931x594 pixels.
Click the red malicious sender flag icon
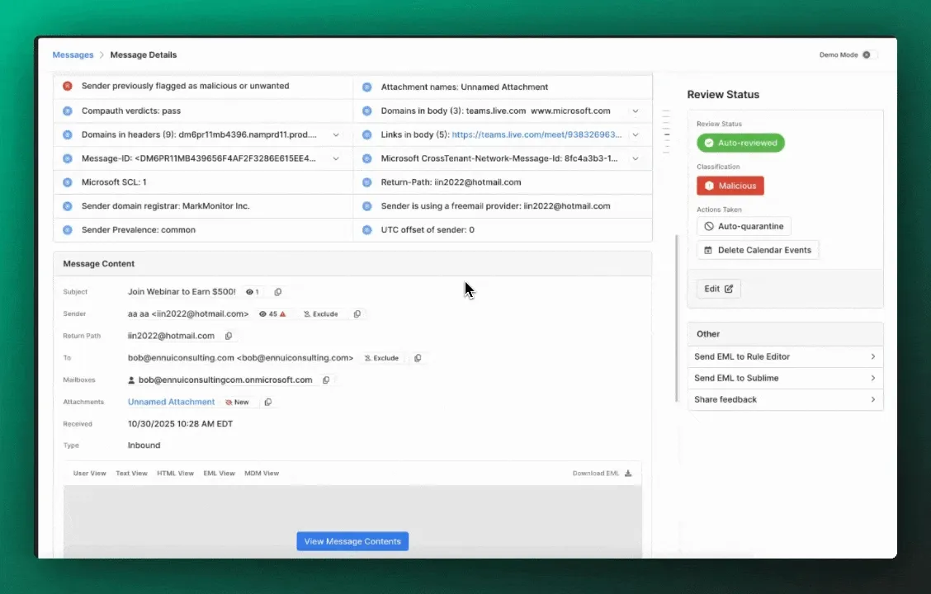click(68, 86)
